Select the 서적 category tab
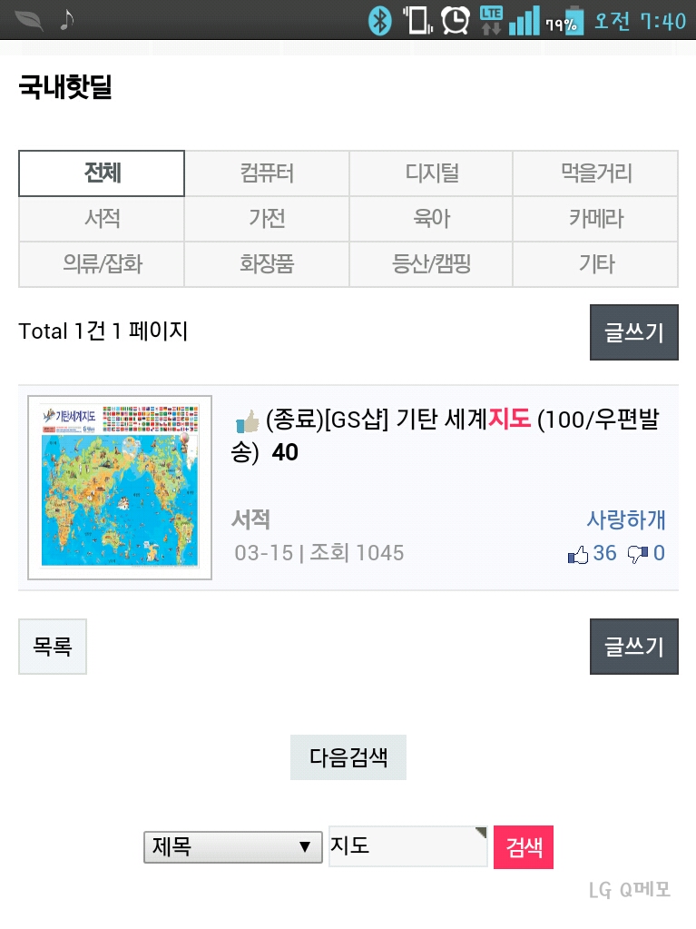Viewport: 696px width, 929px height. pyautogui.click(x=102, y=219)
